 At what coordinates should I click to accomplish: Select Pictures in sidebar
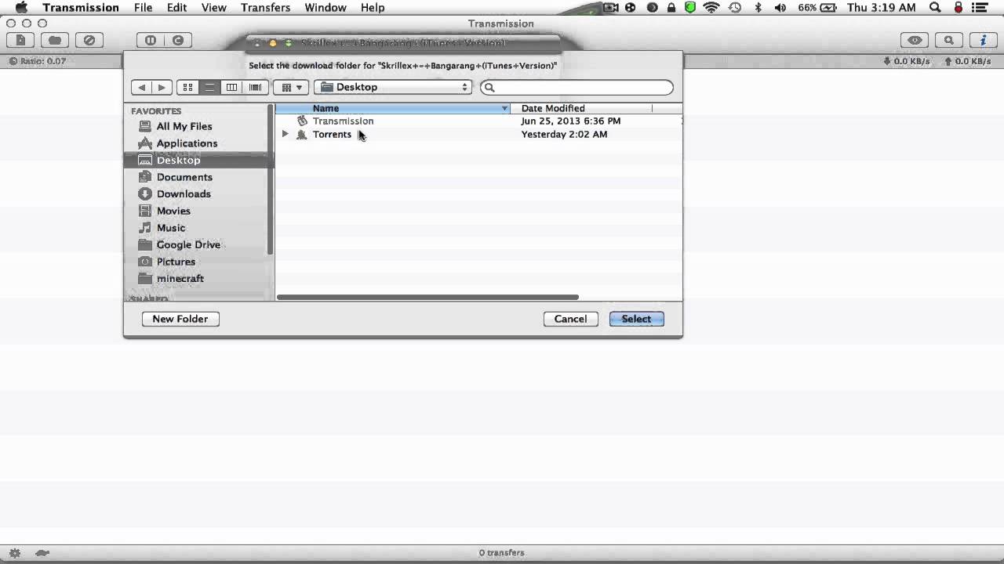pyautogui.click(x=176, y=262)
